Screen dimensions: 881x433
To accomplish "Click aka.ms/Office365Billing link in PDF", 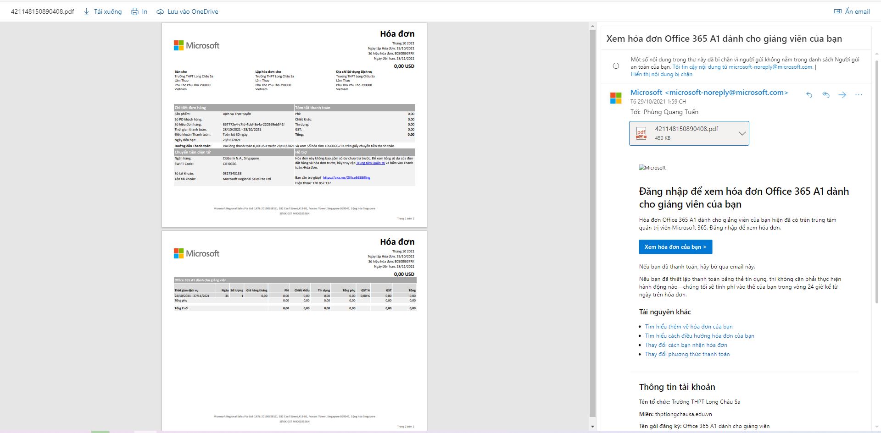I will 346,177.
